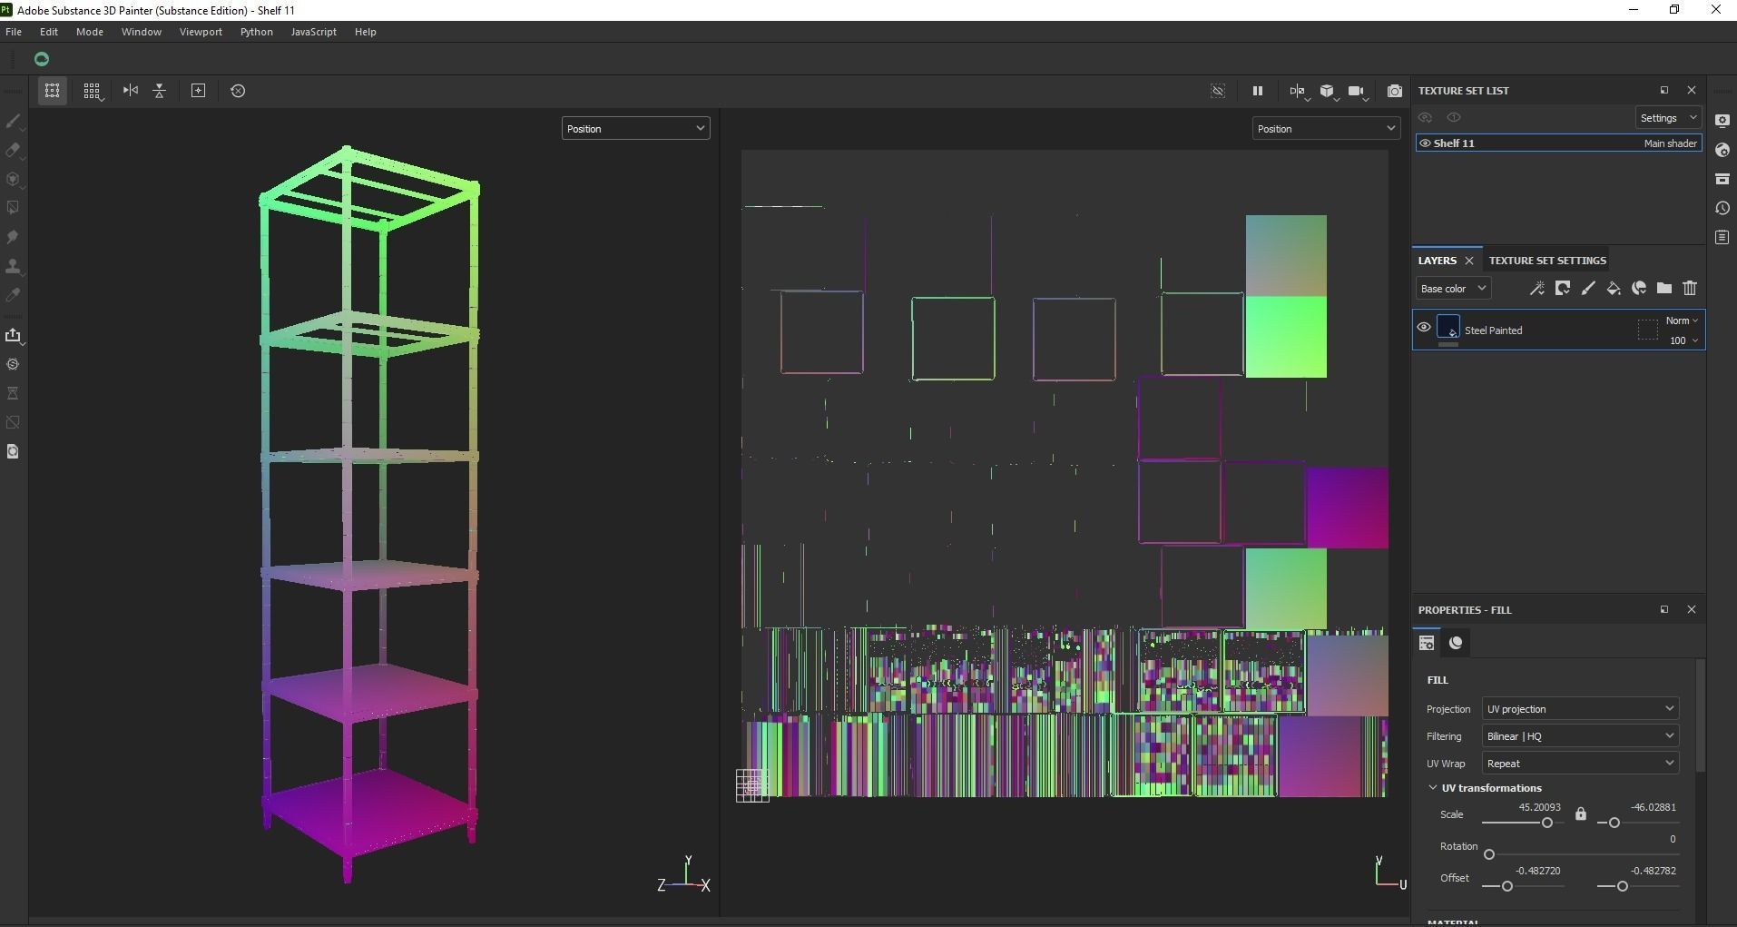
Task: Open the Viewport menu
Action: coord(201,32)
